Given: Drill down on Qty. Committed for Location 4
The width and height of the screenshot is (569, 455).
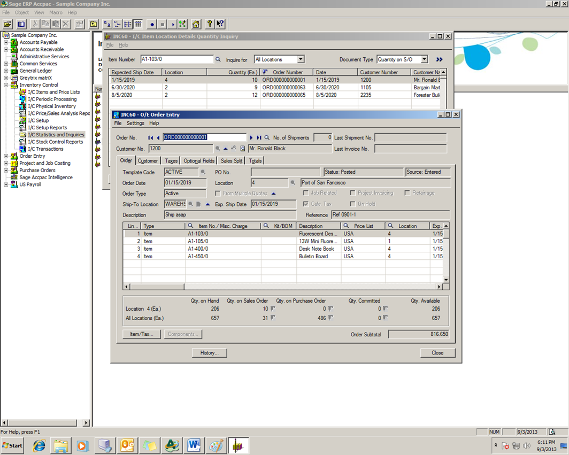Looking at the screenshot, I should [x=386, y=309].
